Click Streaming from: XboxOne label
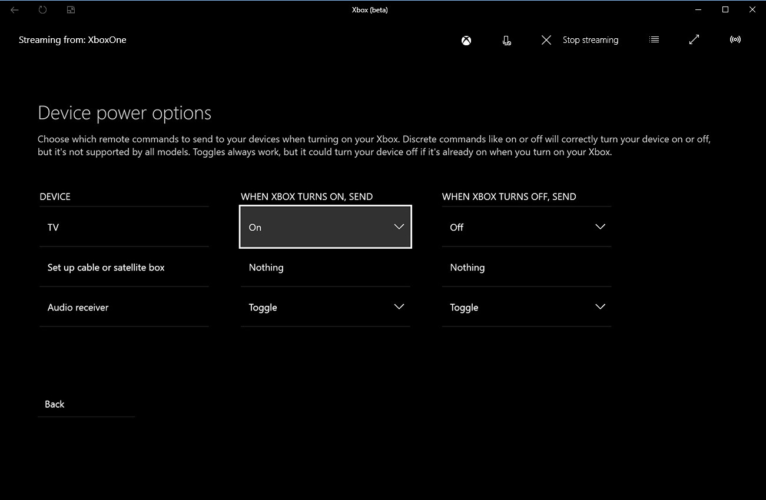The width and height of the screenshot is (766, 500). pos(72,39)
